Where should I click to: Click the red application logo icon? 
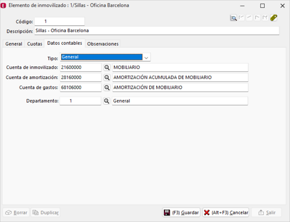click(x=3, y=6)
